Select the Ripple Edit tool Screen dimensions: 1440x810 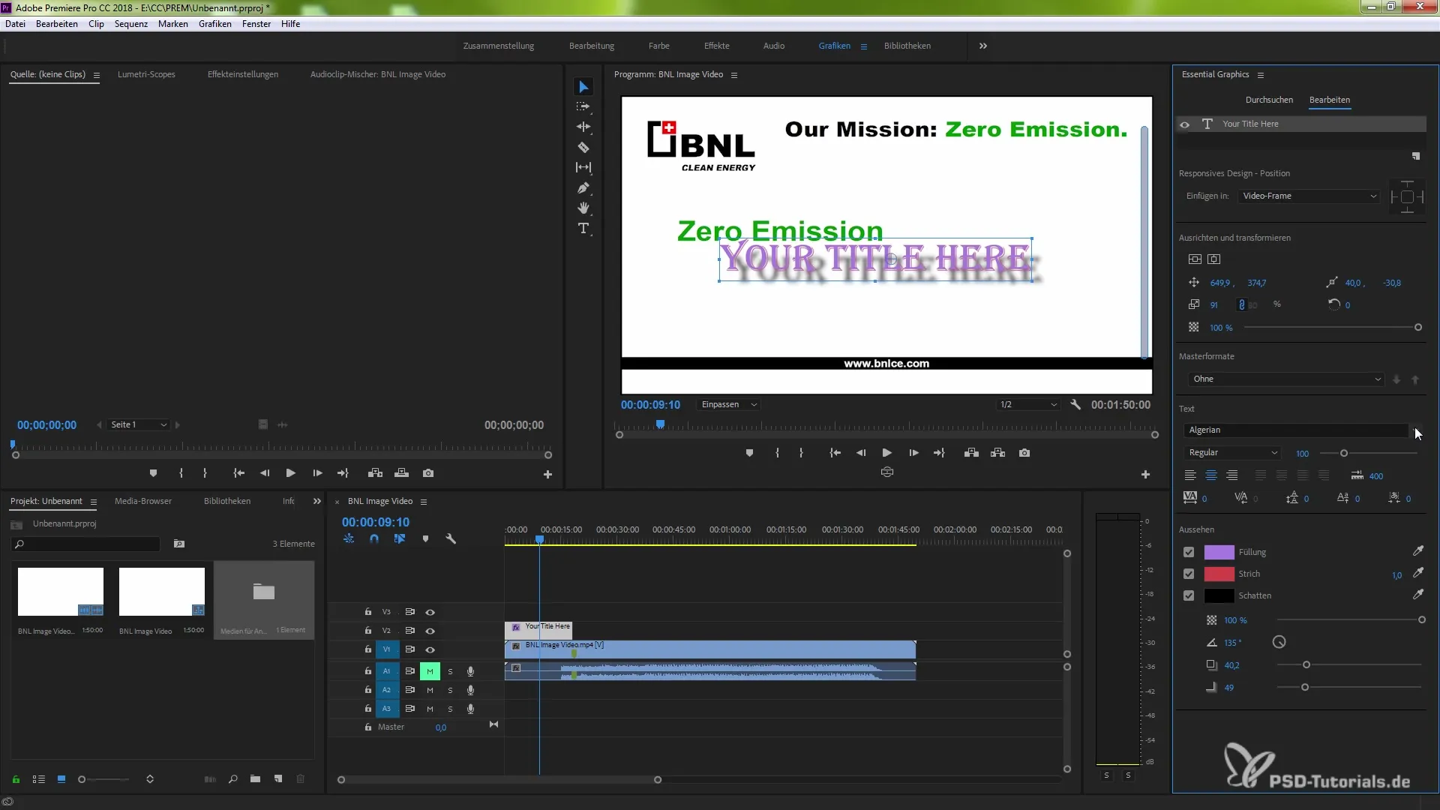[x=583, y=127]
